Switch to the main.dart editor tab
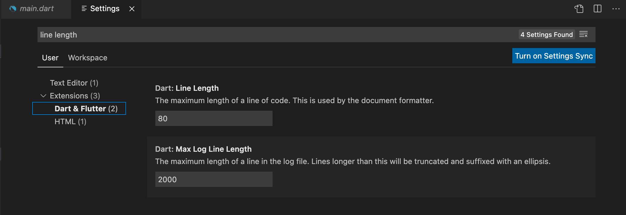Viewport: 626px width, 215px height. (x=37, y=9)
